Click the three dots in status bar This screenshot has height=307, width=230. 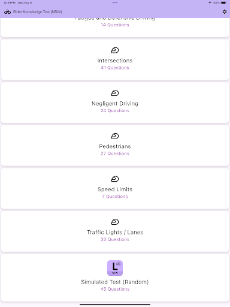point(115,3)
